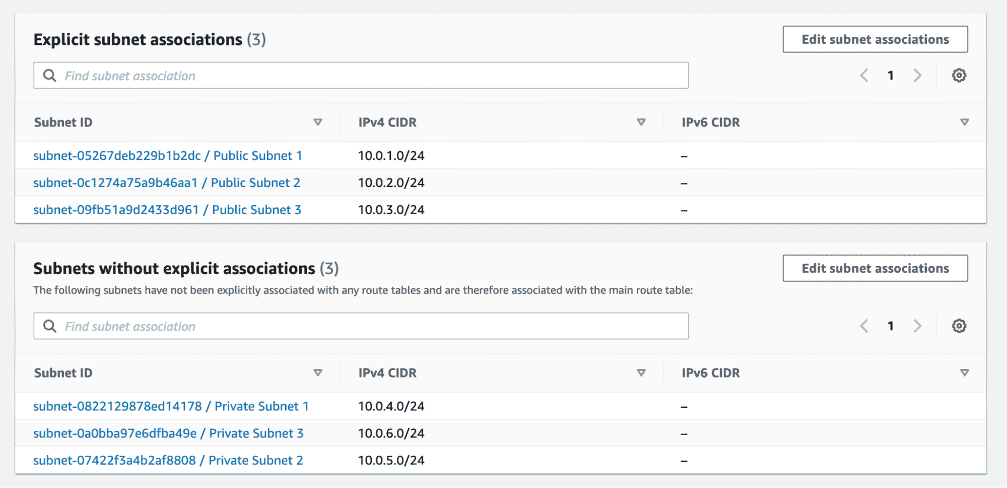Click Edit subnet associations for explicit associations
The height and width of the screenshot is (488, 1007).
(x=875, y=39)
